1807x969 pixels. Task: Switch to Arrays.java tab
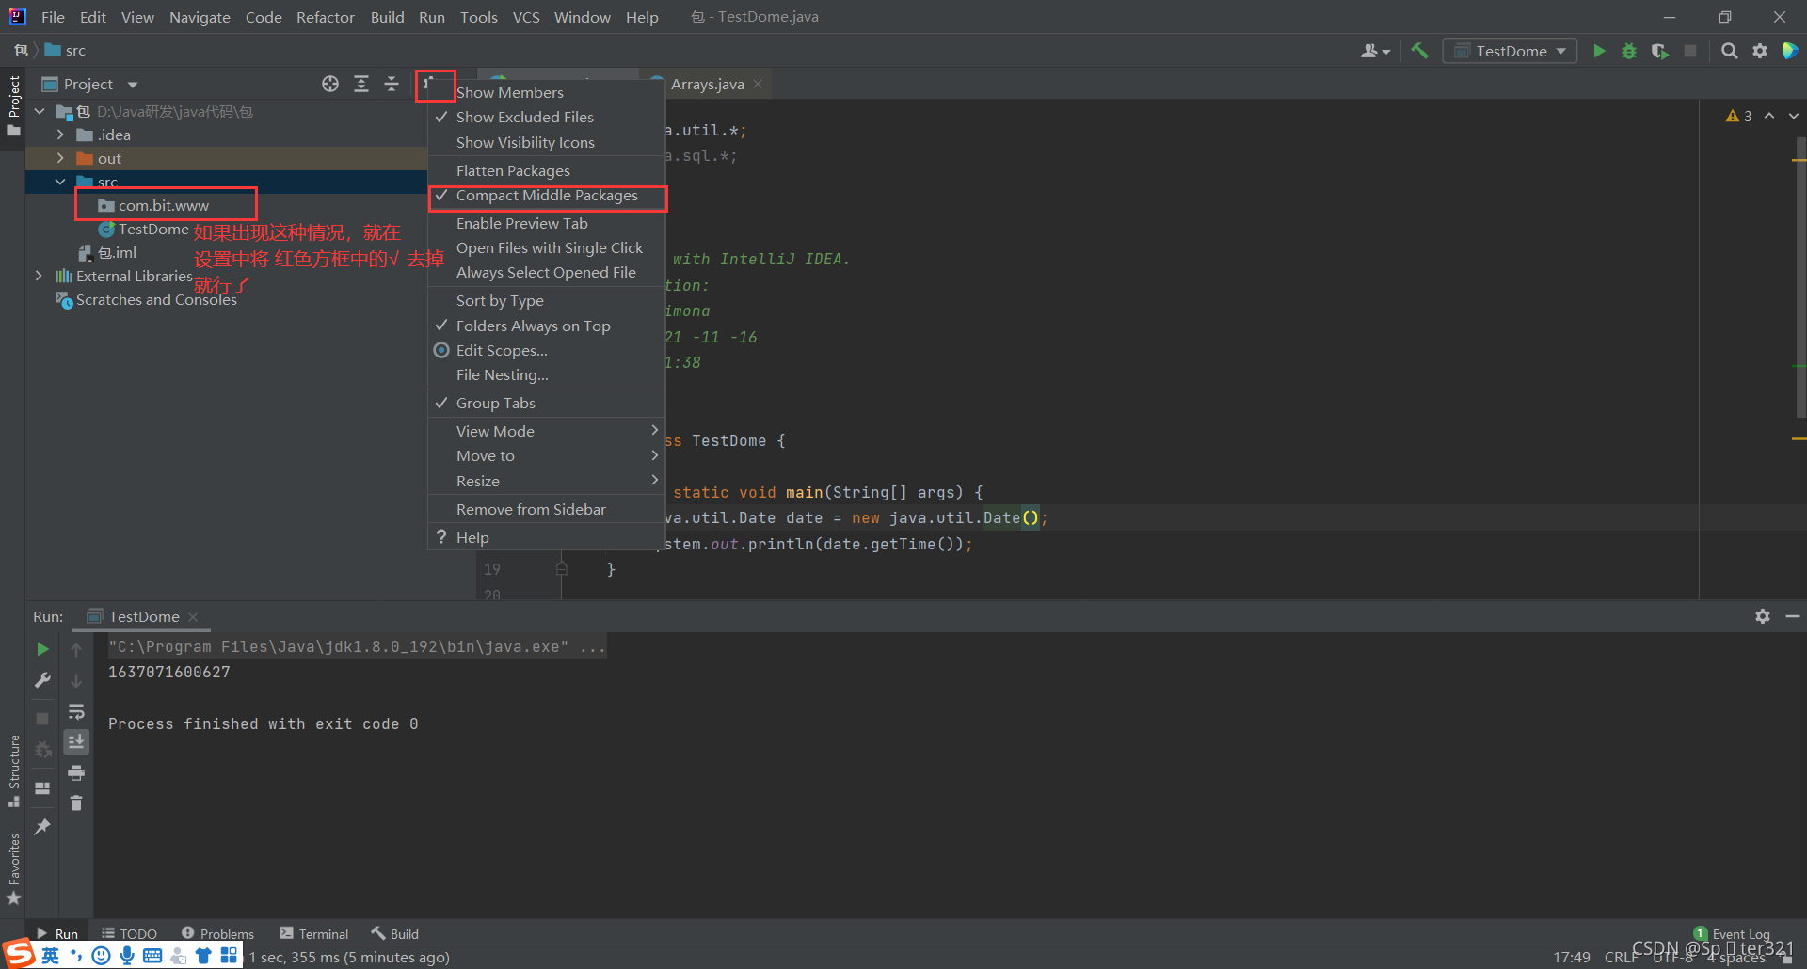[707, 84]
